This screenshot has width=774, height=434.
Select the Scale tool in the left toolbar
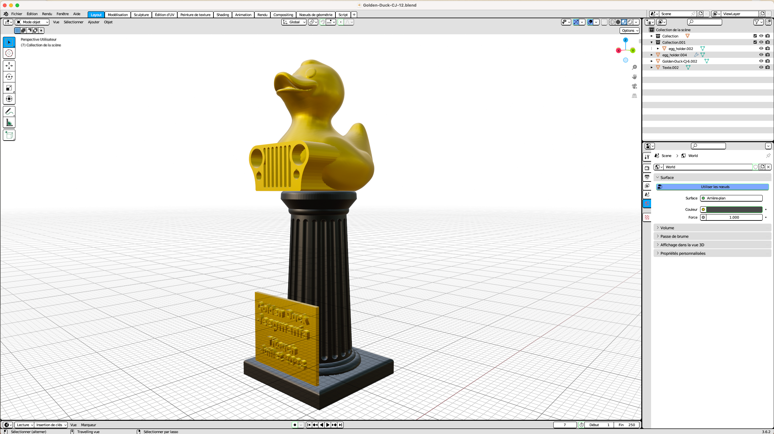[9, 88]
